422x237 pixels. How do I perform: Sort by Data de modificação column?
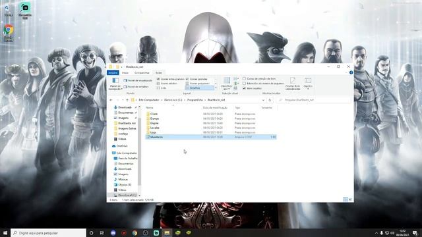pos(216,108)
